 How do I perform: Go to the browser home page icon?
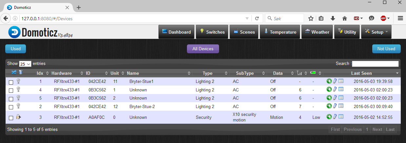(345, 19)
